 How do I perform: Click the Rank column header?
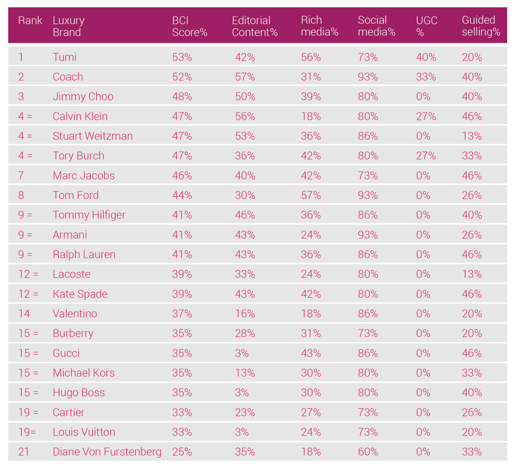point(30,21)
